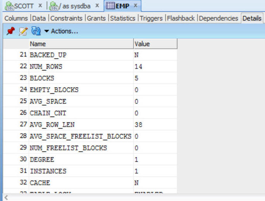Viewport: 265px width, 201px height.
Task: Click the Edit table pencil icon
Action: (23, 31)
